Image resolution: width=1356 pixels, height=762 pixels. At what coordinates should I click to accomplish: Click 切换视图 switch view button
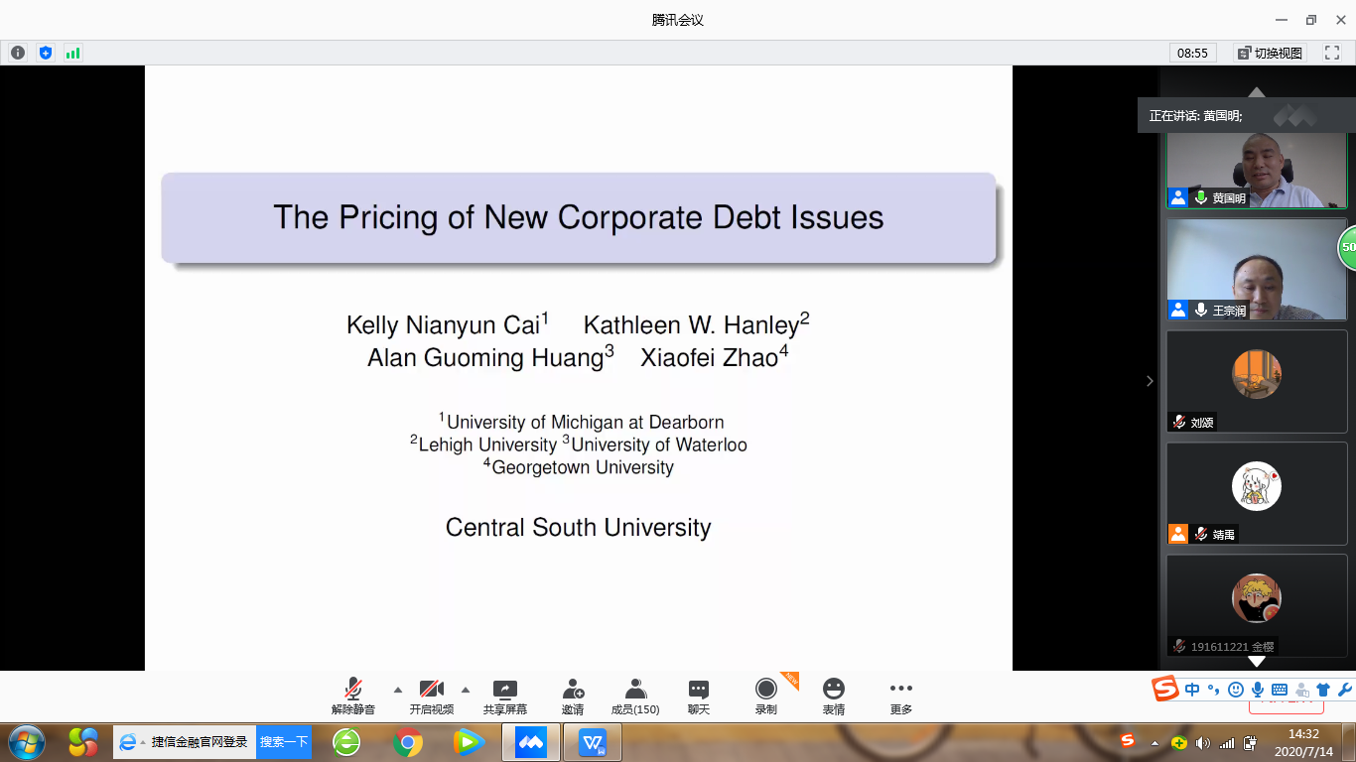(1270, 53)
